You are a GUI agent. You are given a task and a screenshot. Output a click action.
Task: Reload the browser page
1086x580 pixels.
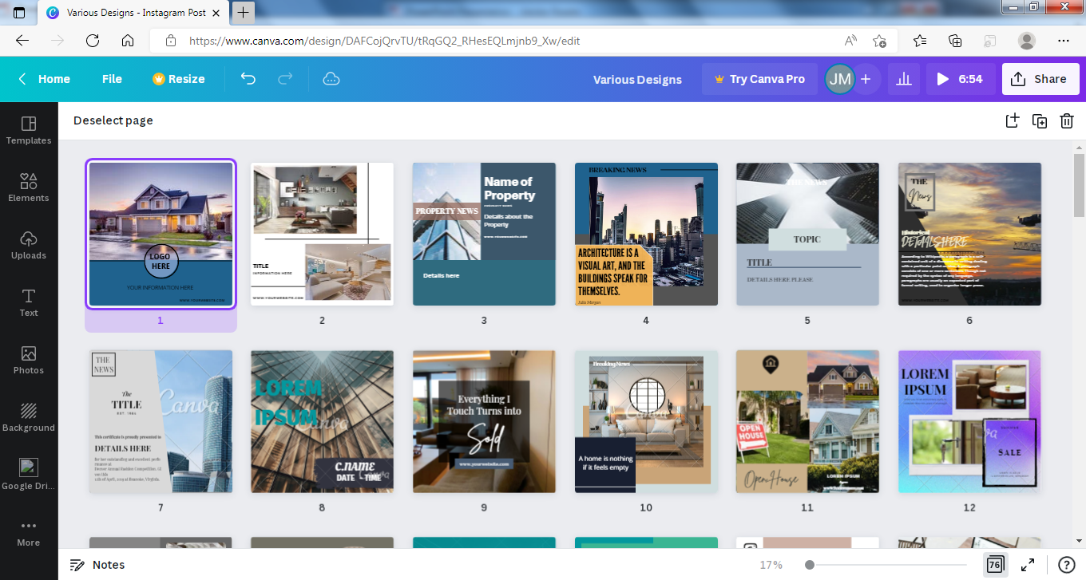pos(93,41)
